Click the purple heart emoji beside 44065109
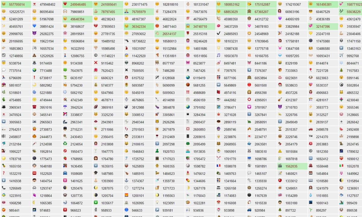 (x=280, y=19)
